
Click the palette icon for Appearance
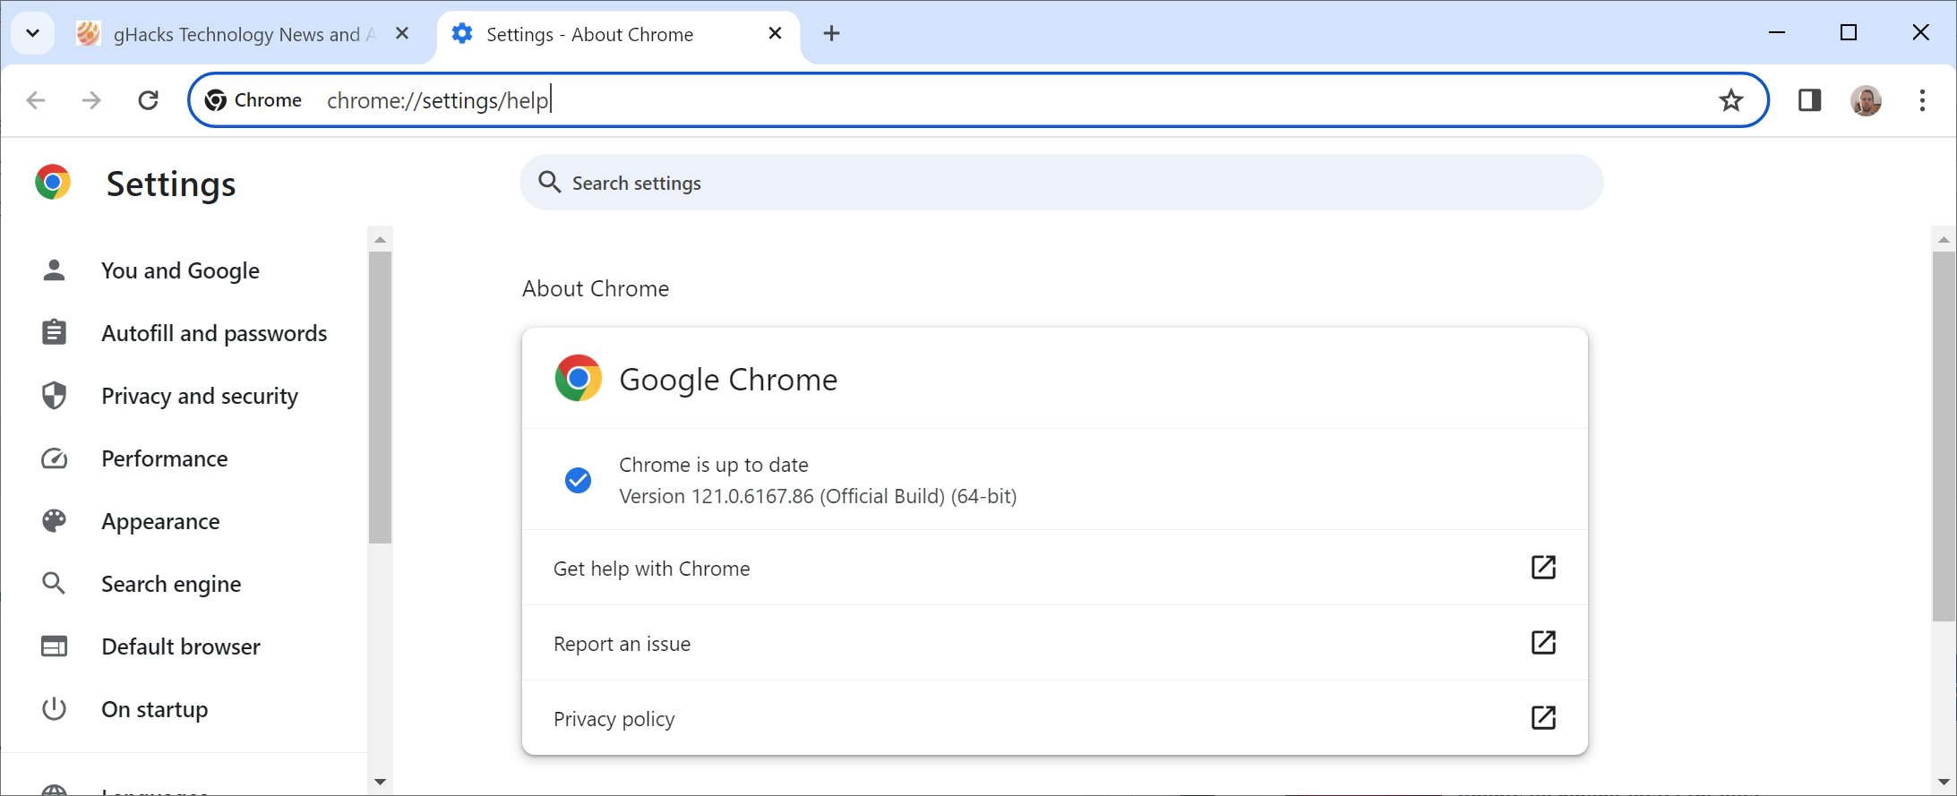pos(54,521)
